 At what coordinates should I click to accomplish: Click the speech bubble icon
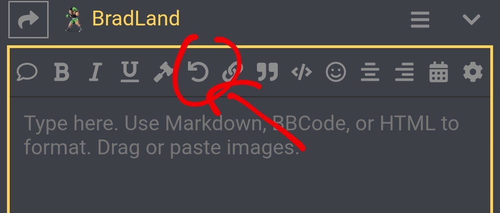pos(27,72)
